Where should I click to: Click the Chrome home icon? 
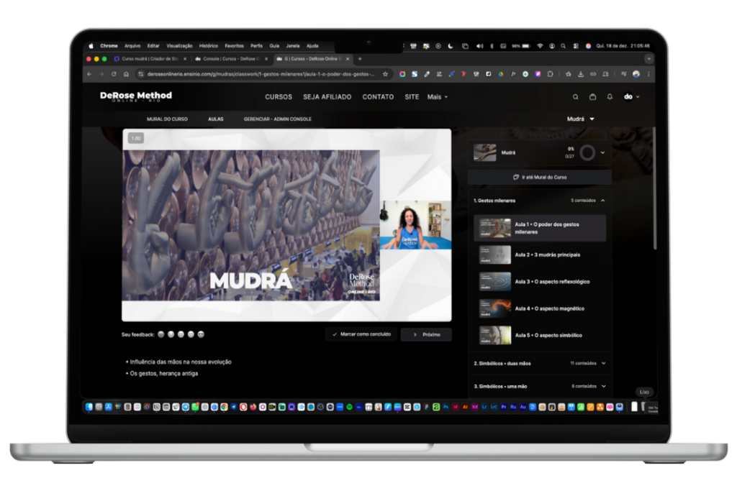[126, 74]
